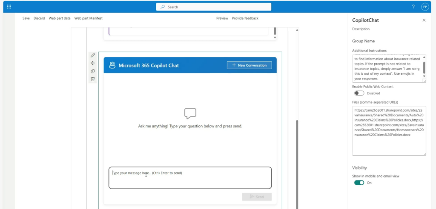Screen dimensions: 436x209
Task: Open the app launcher waffle icon
Action: click(9, 7)
